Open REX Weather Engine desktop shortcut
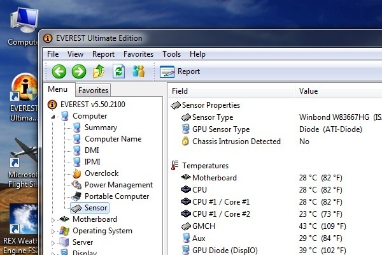Screen dimensions: 382x255 22,229
